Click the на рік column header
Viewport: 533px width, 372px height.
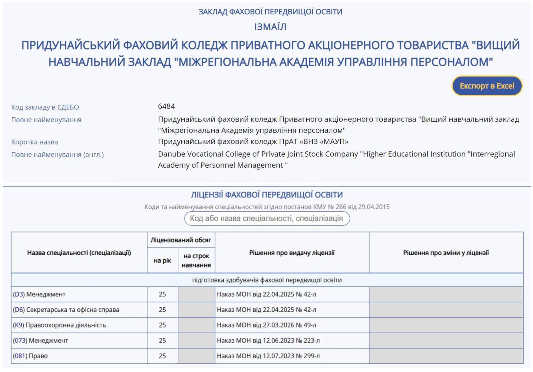[x=162, y=261]
